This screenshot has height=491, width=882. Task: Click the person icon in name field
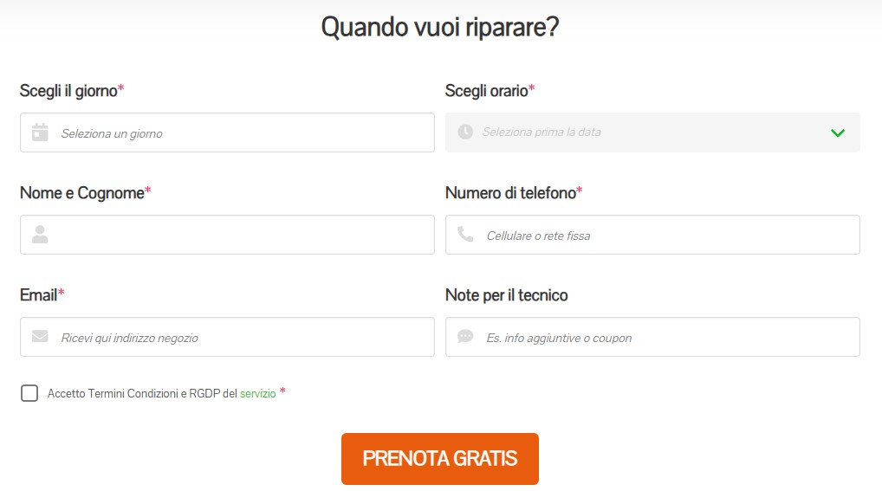40,235
